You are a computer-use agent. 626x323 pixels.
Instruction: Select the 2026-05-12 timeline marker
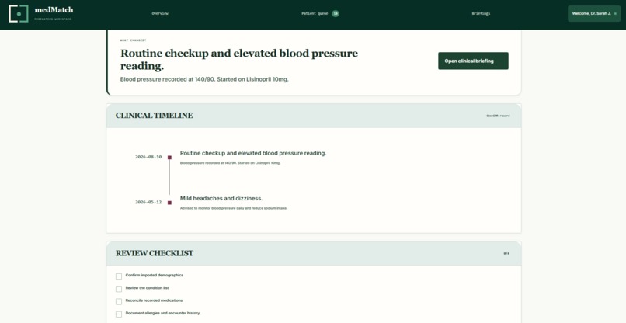tap(169, 203)
